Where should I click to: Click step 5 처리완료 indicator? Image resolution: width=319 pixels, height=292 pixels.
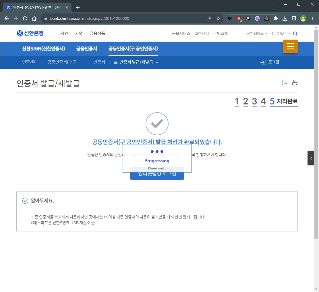[x=284, y=101]
